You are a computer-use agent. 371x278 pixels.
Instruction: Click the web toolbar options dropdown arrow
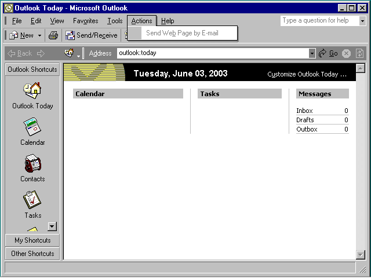coord(79,56)
